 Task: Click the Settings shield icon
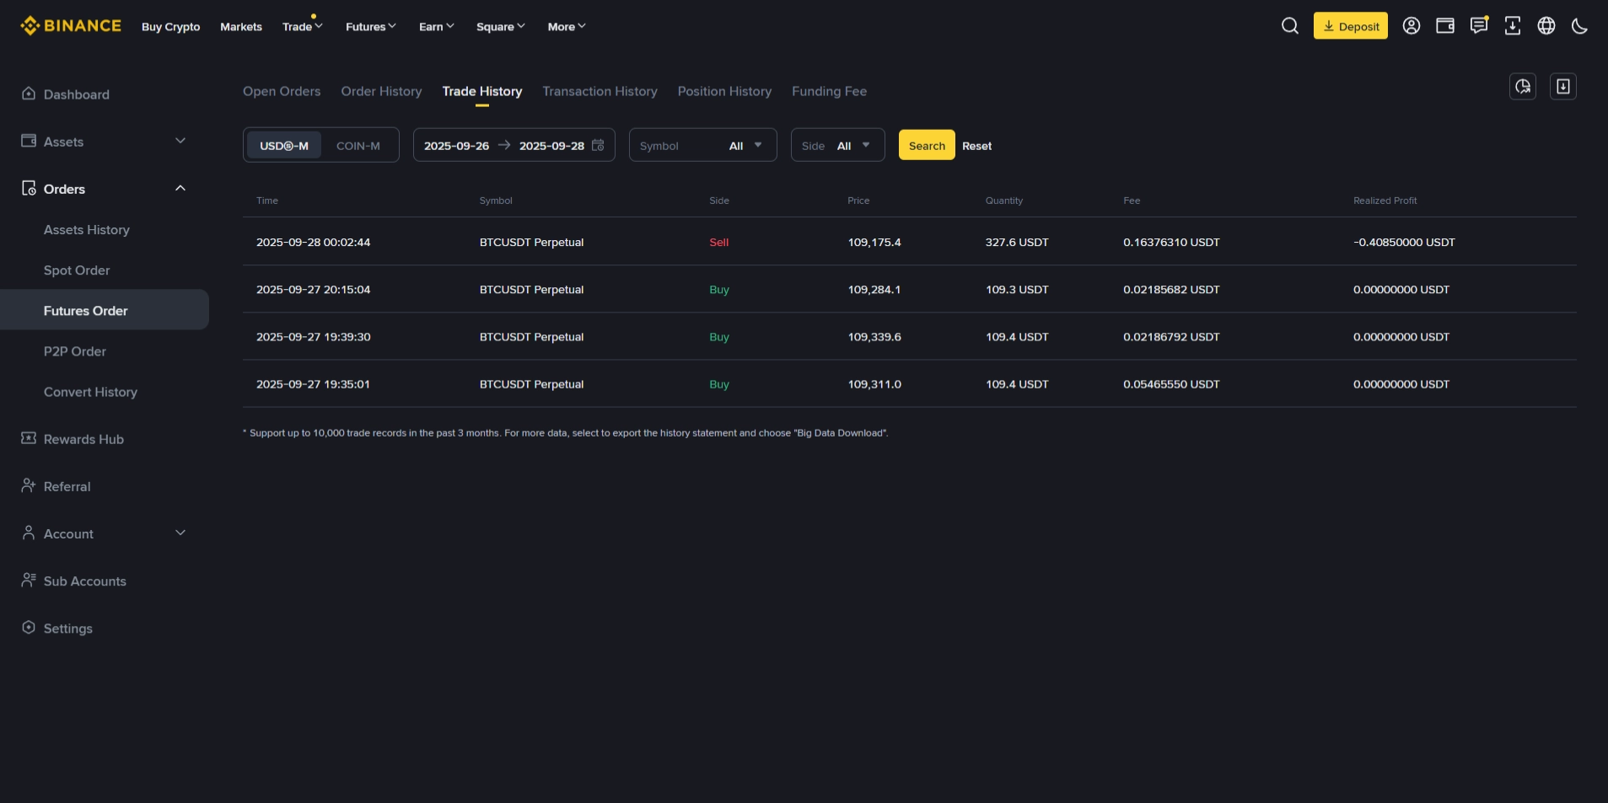pos(29,627)
